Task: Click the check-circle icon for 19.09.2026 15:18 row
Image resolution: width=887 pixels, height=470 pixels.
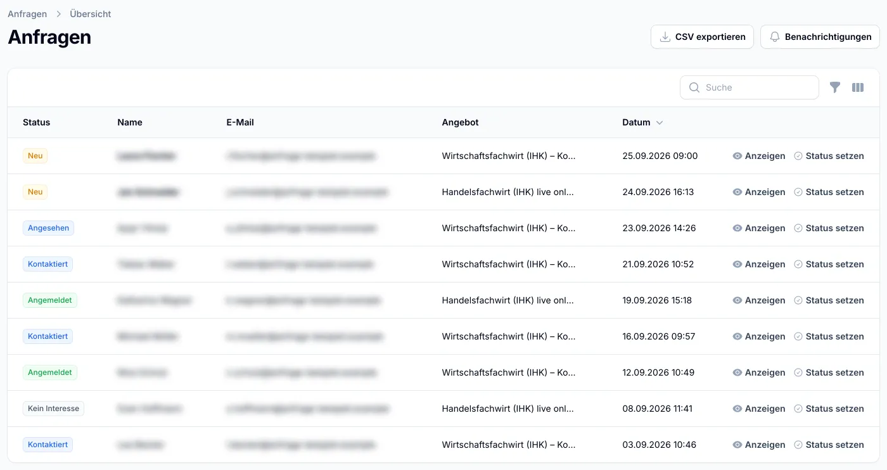Action: click(798, 300)
